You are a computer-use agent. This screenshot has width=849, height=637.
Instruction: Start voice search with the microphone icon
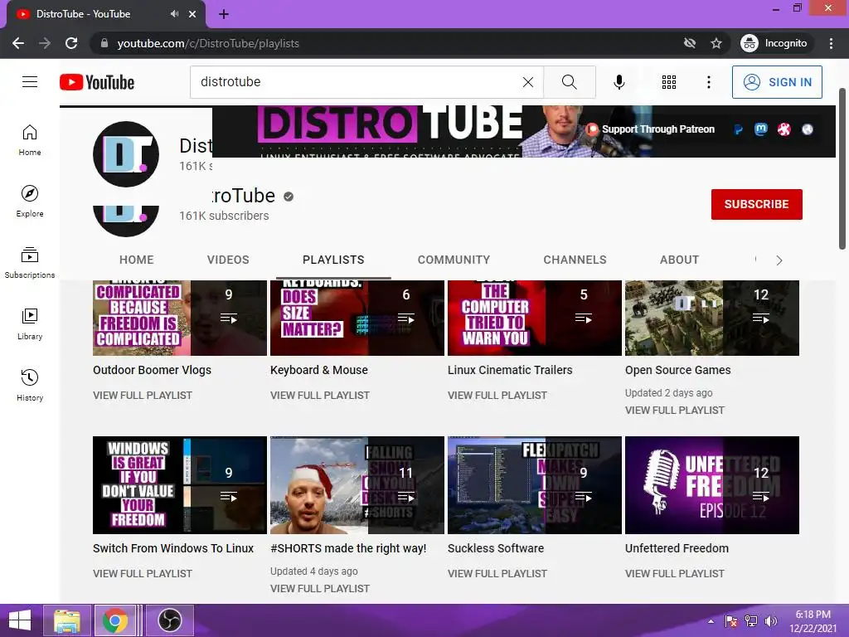pos(619,82)
